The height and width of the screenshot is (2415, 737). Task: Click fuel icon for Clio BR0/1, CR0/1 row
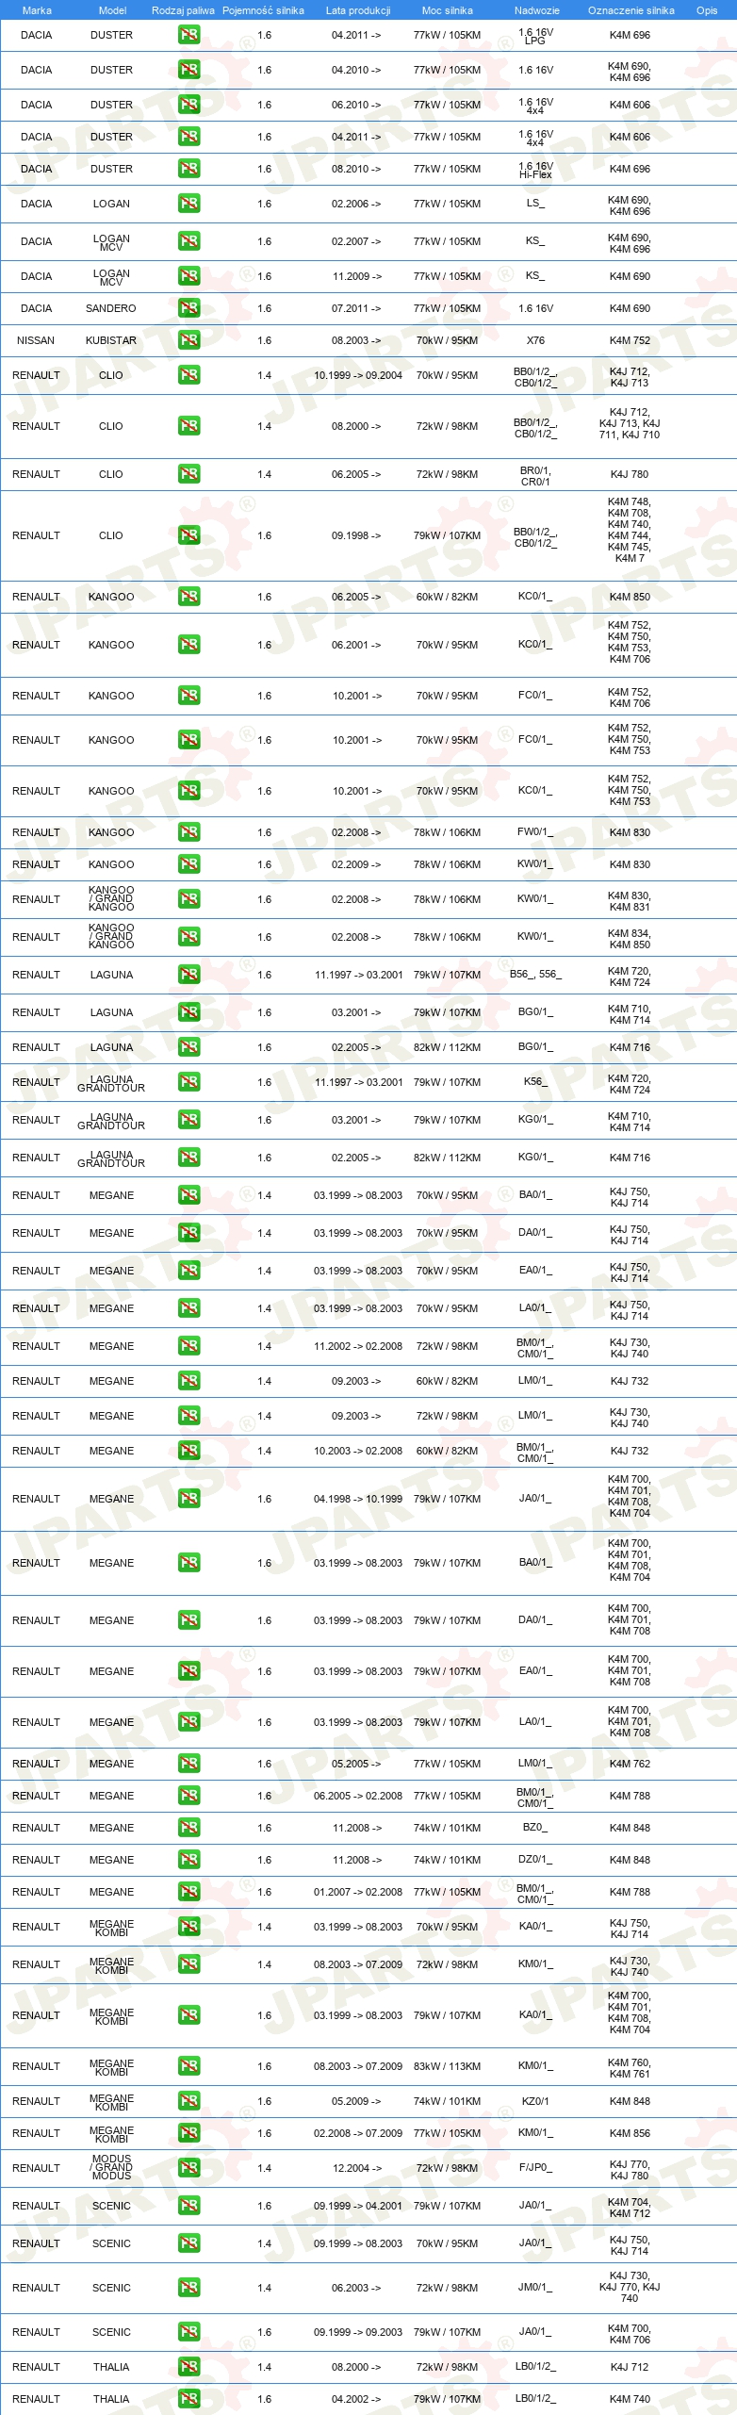(188, 474)
